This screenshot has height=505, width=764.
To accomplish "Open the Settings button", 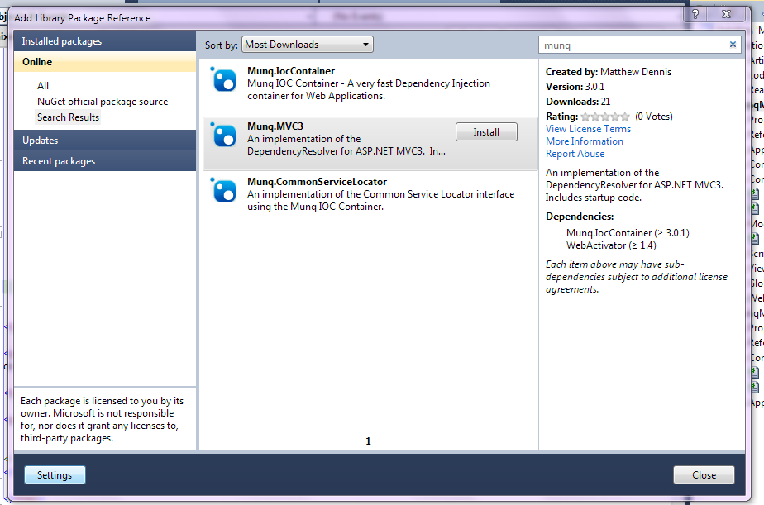I will click(55, 474).
